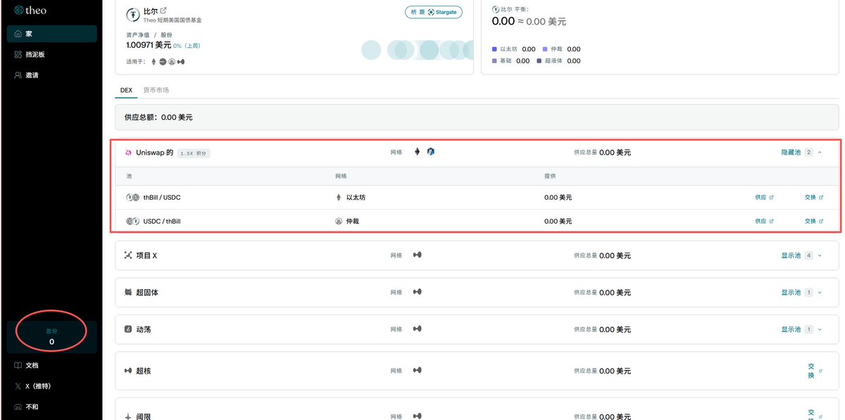Click the Uniswap logo icon
845x420 pixels.
coord(128,153)
